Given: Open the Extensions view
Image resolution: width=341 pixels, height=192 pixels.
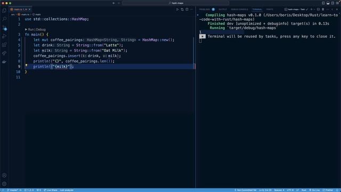Looking at the screenshot, I should click(4, 45).
